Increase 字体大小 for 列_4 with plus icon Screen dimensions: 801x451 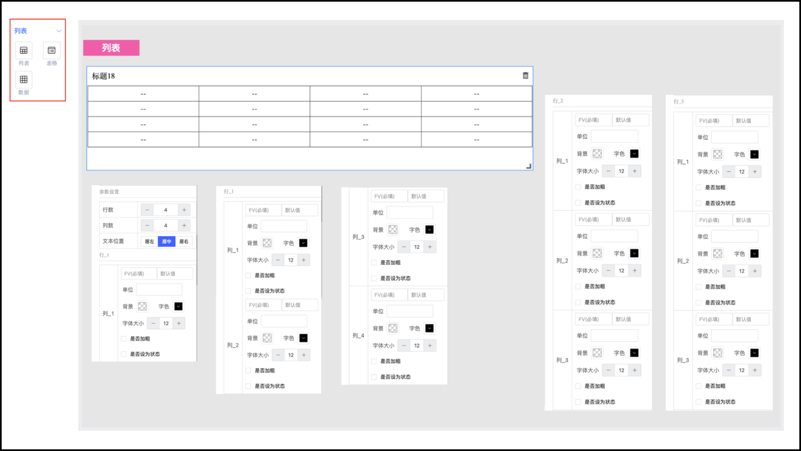click(x=430, y=346)
